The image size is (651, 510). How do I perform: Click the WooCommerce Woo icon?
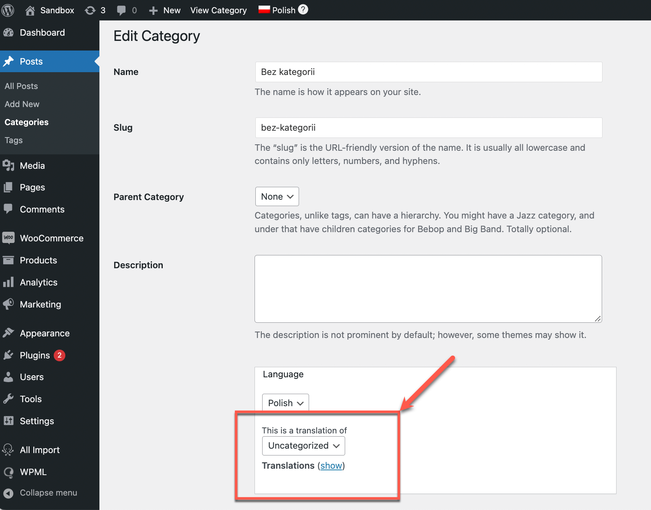(x=8, y=238)
